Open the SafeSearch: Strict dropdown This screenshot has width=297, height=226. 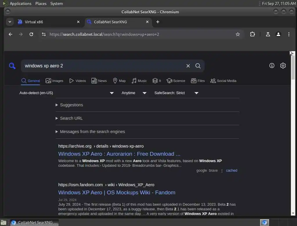pyautogui.click(x=176, y=93)
